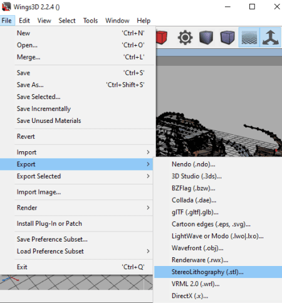282x303 pixels.
Task: Open the Tools menu
Action: (90, 21)
